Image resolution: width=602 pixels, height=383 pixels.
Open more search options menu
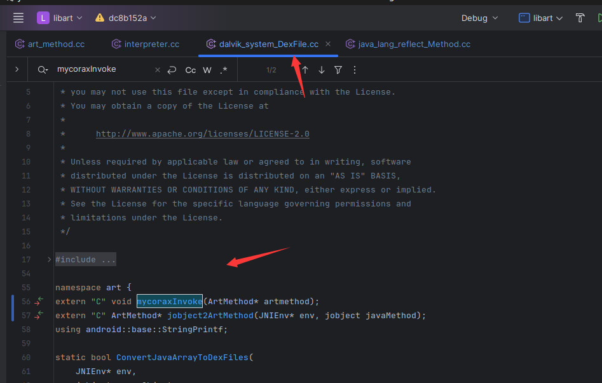tap(355, 70)
